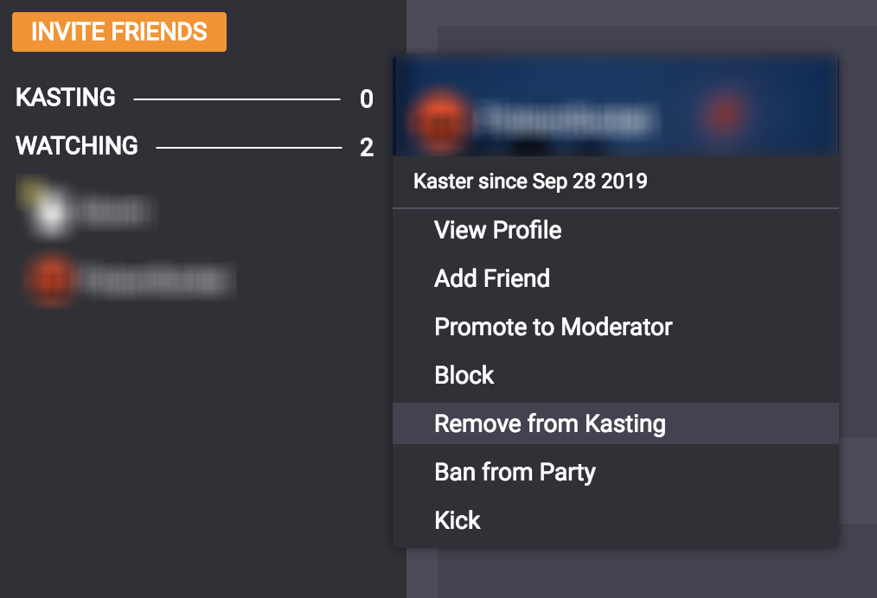Click the WATCHING section label
Image resolution: width=877 pixels, height=598 pixels.
pyautogui.click(x=77, y=145)
